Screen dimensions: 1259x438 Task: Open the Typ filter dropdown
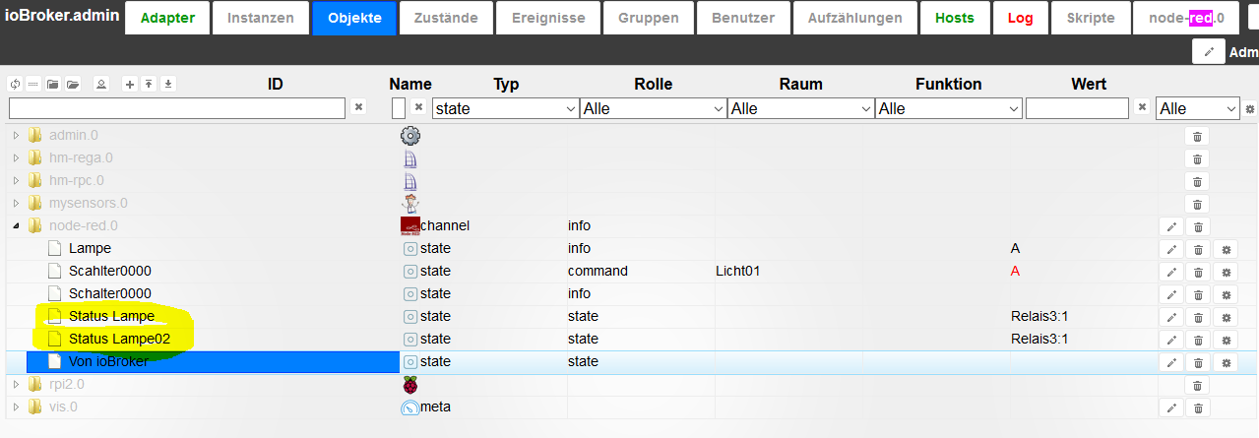click(x=504, y=108)
